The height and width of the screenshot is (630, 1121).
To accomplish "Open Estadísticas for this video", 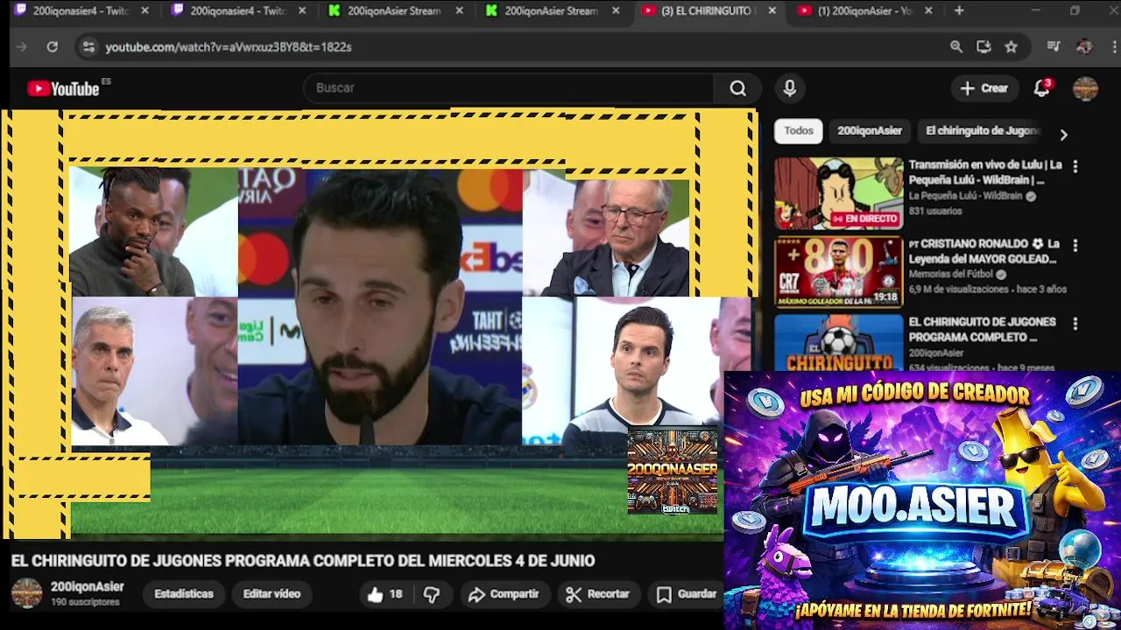I will (184, 594).
